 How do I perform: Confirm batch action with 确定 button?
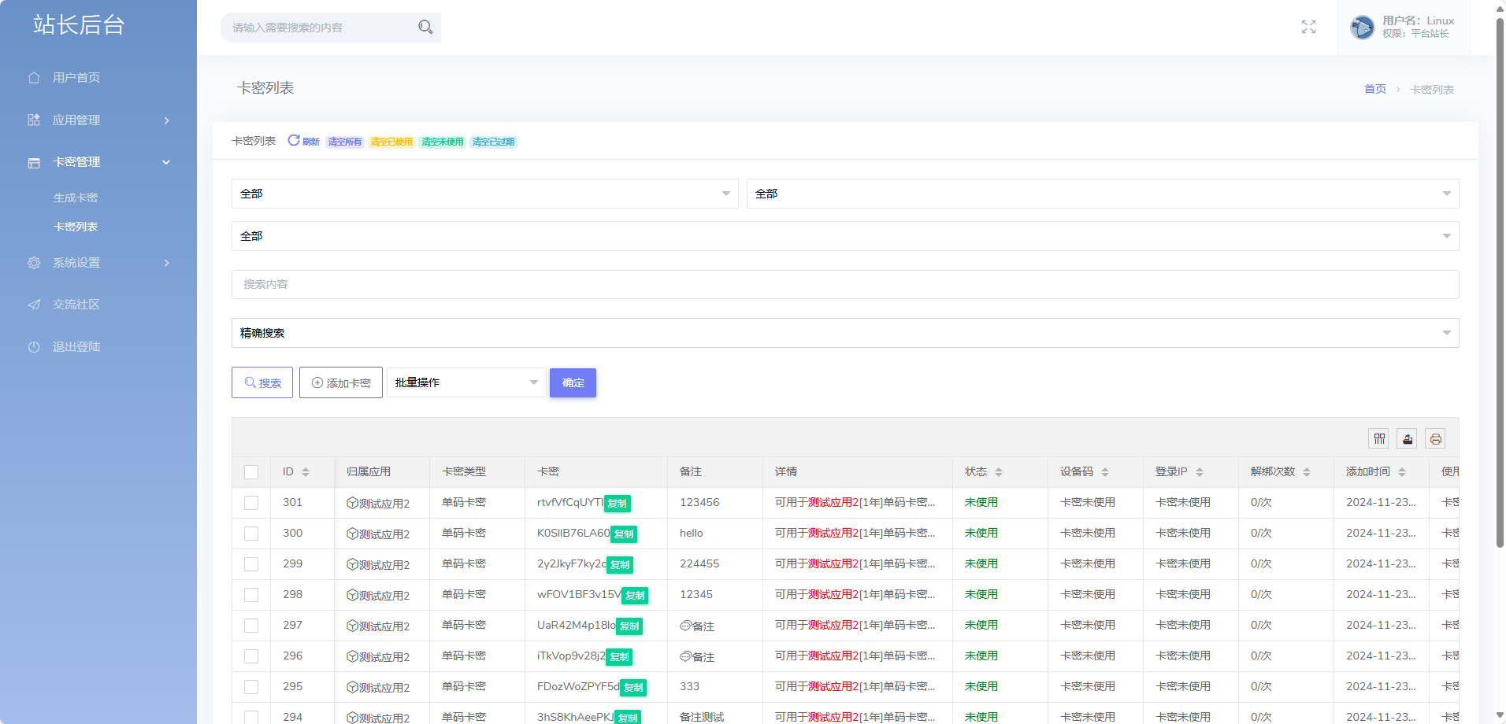pyautogui.click(x=573, y=382)
